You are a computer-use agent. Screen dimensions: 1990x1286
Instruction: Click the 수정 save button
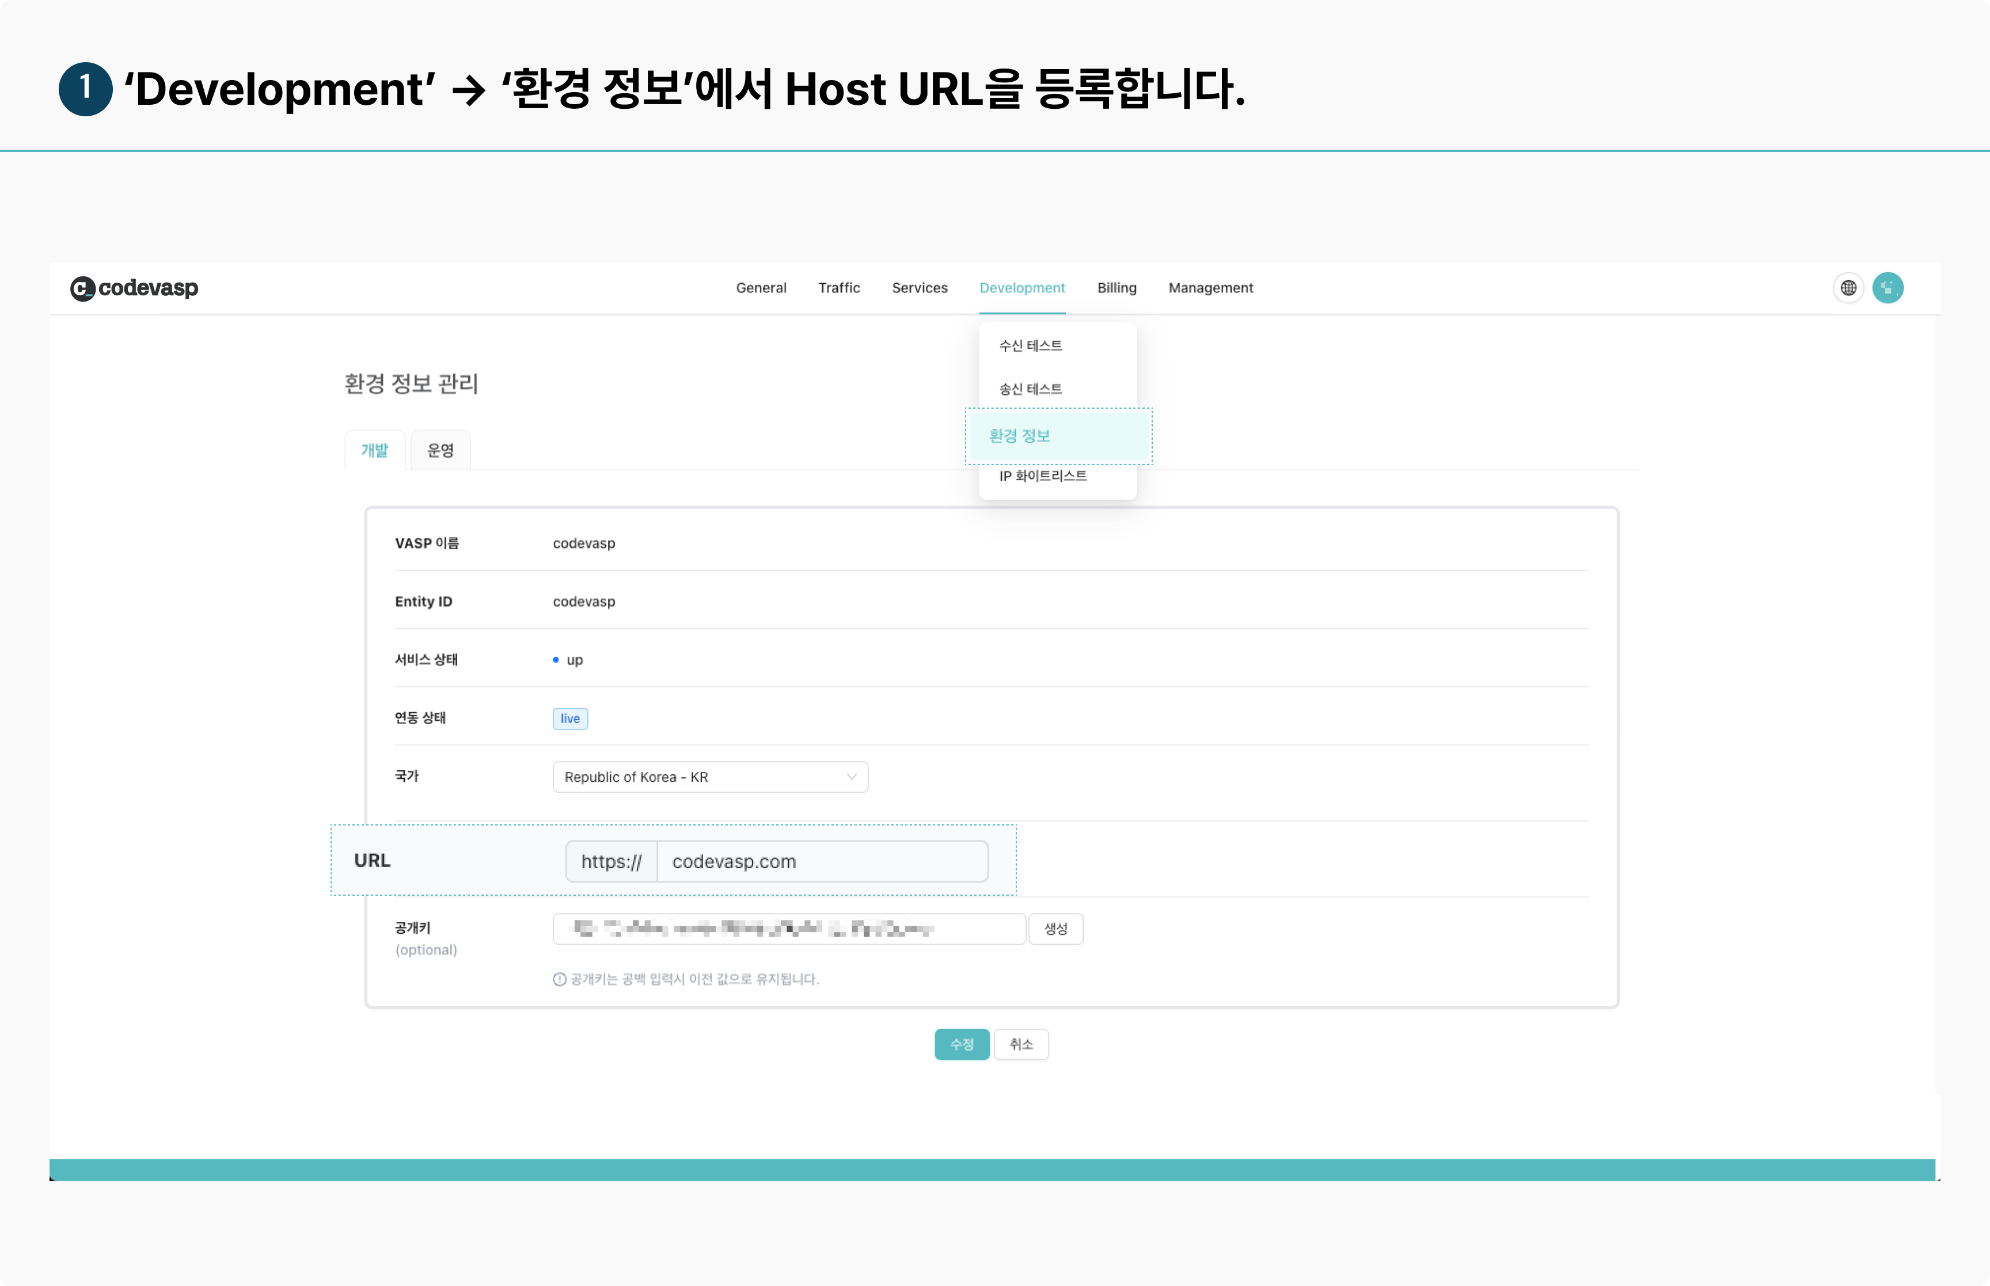click(961, 1045)
